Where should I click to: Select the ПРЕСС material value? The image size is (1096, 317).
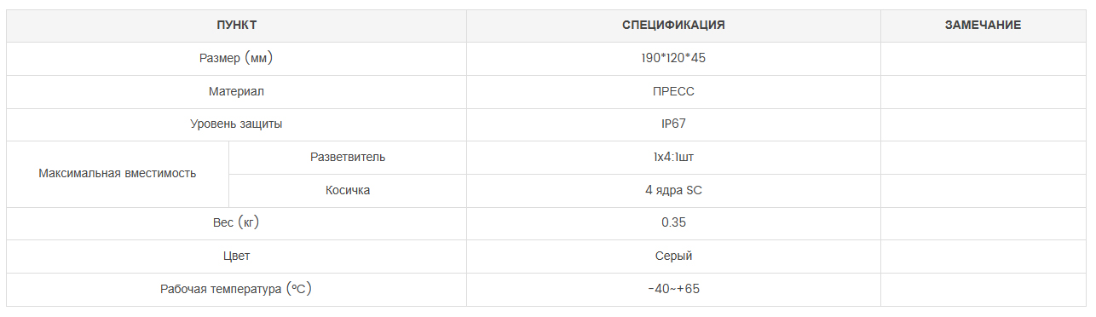[673, 91]
